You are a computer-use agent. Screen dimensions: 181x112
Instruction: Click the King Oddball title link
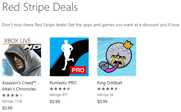(110, 83)
